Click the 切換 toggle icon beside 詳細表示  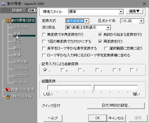tap(32, 10)
